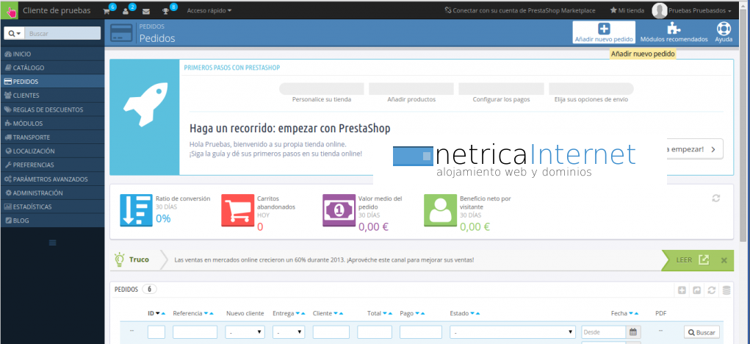This screenshot has width=750, height=344.
Task: Open CLIENTES in the sidebar
Action: (53, 96)
